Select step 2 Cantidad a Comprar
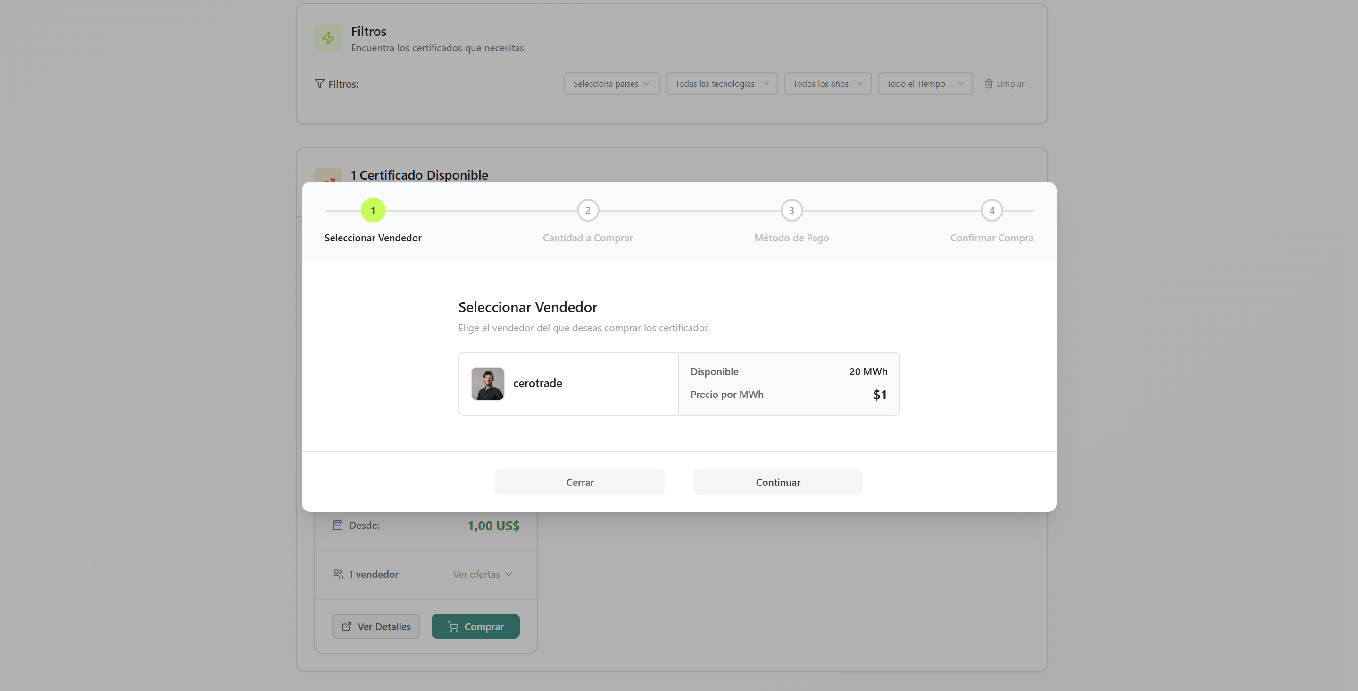 (588, 210)
